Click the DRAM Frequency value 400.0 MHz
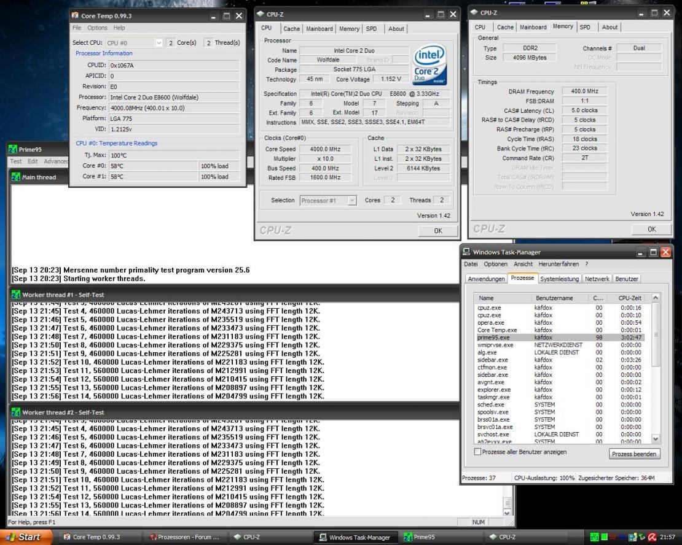Image resolution: width=682 pixels, height=545 pixels. click(584, 91)
